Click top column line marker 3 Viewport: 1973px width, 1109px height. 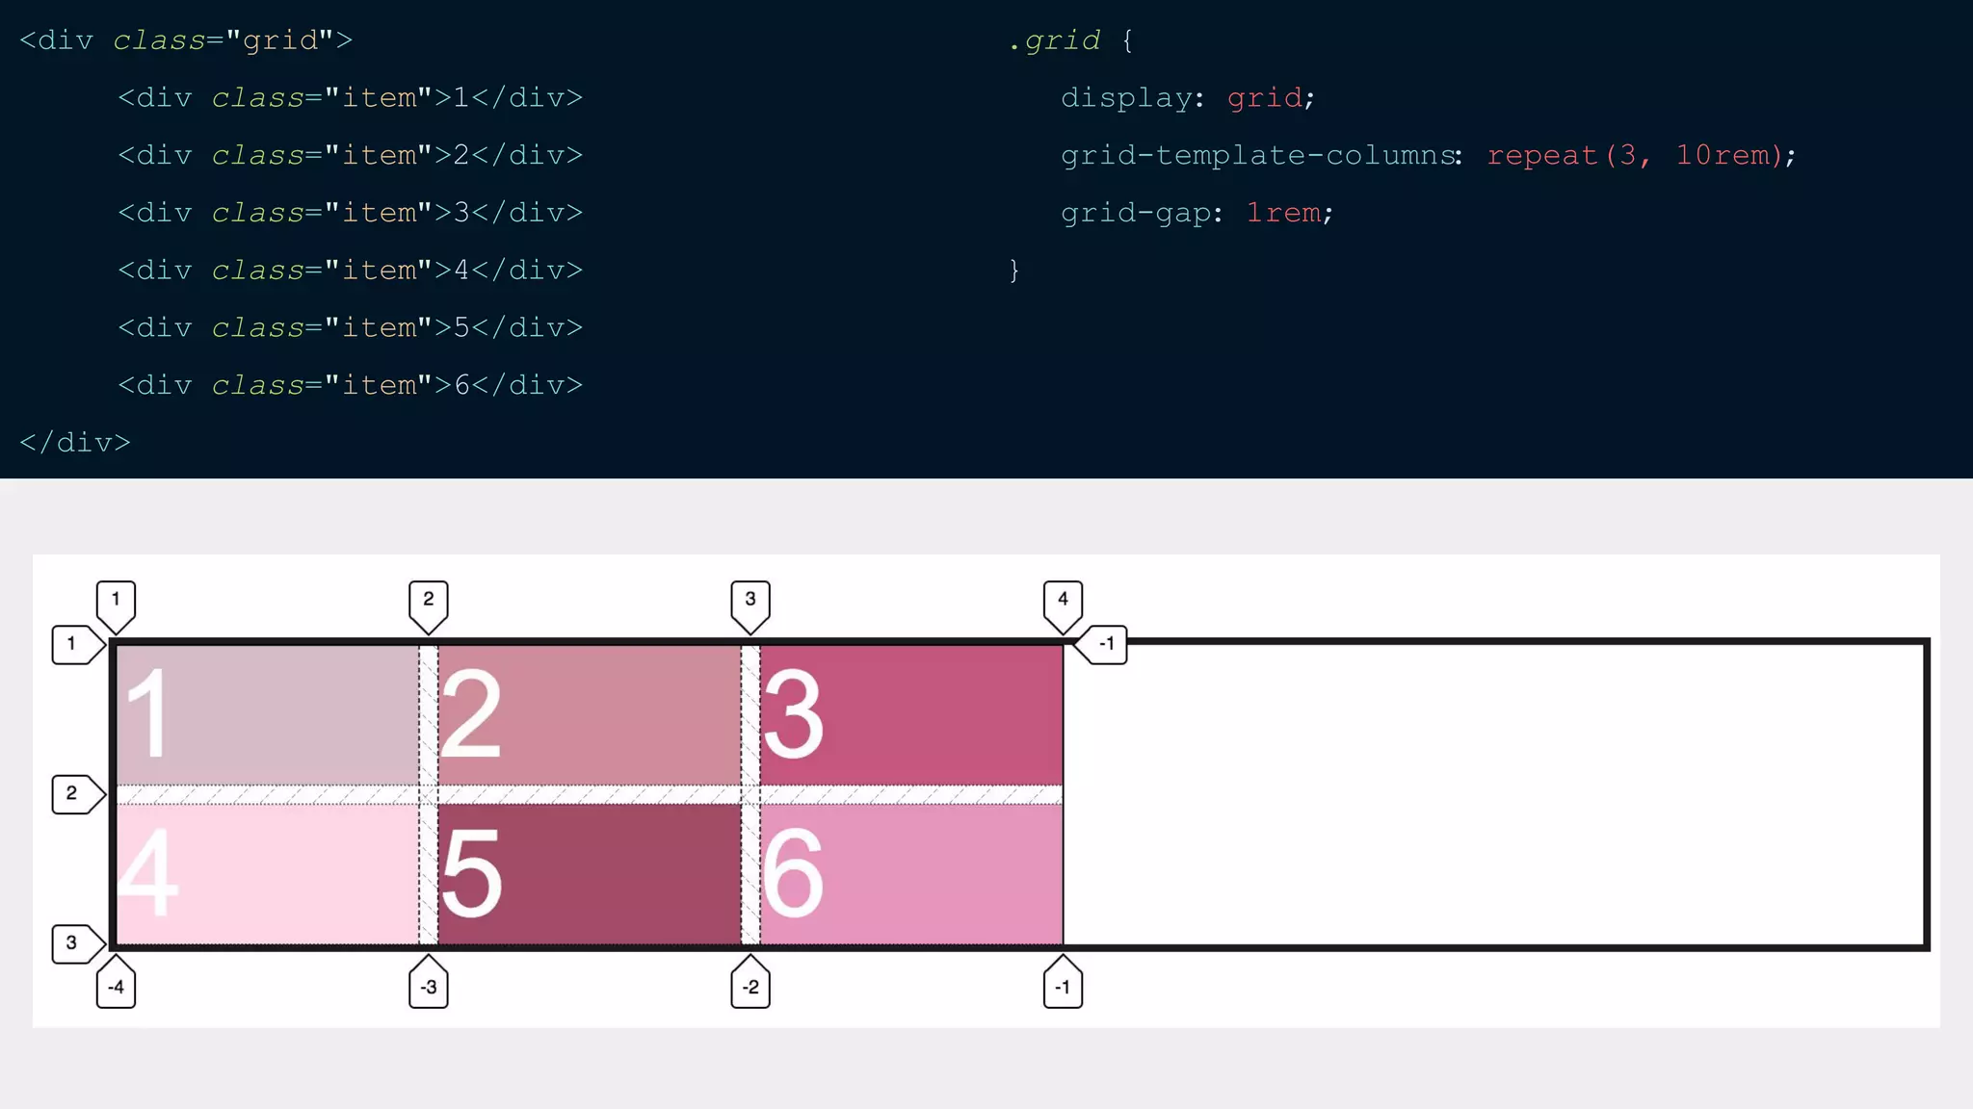[x=750, y=601]
